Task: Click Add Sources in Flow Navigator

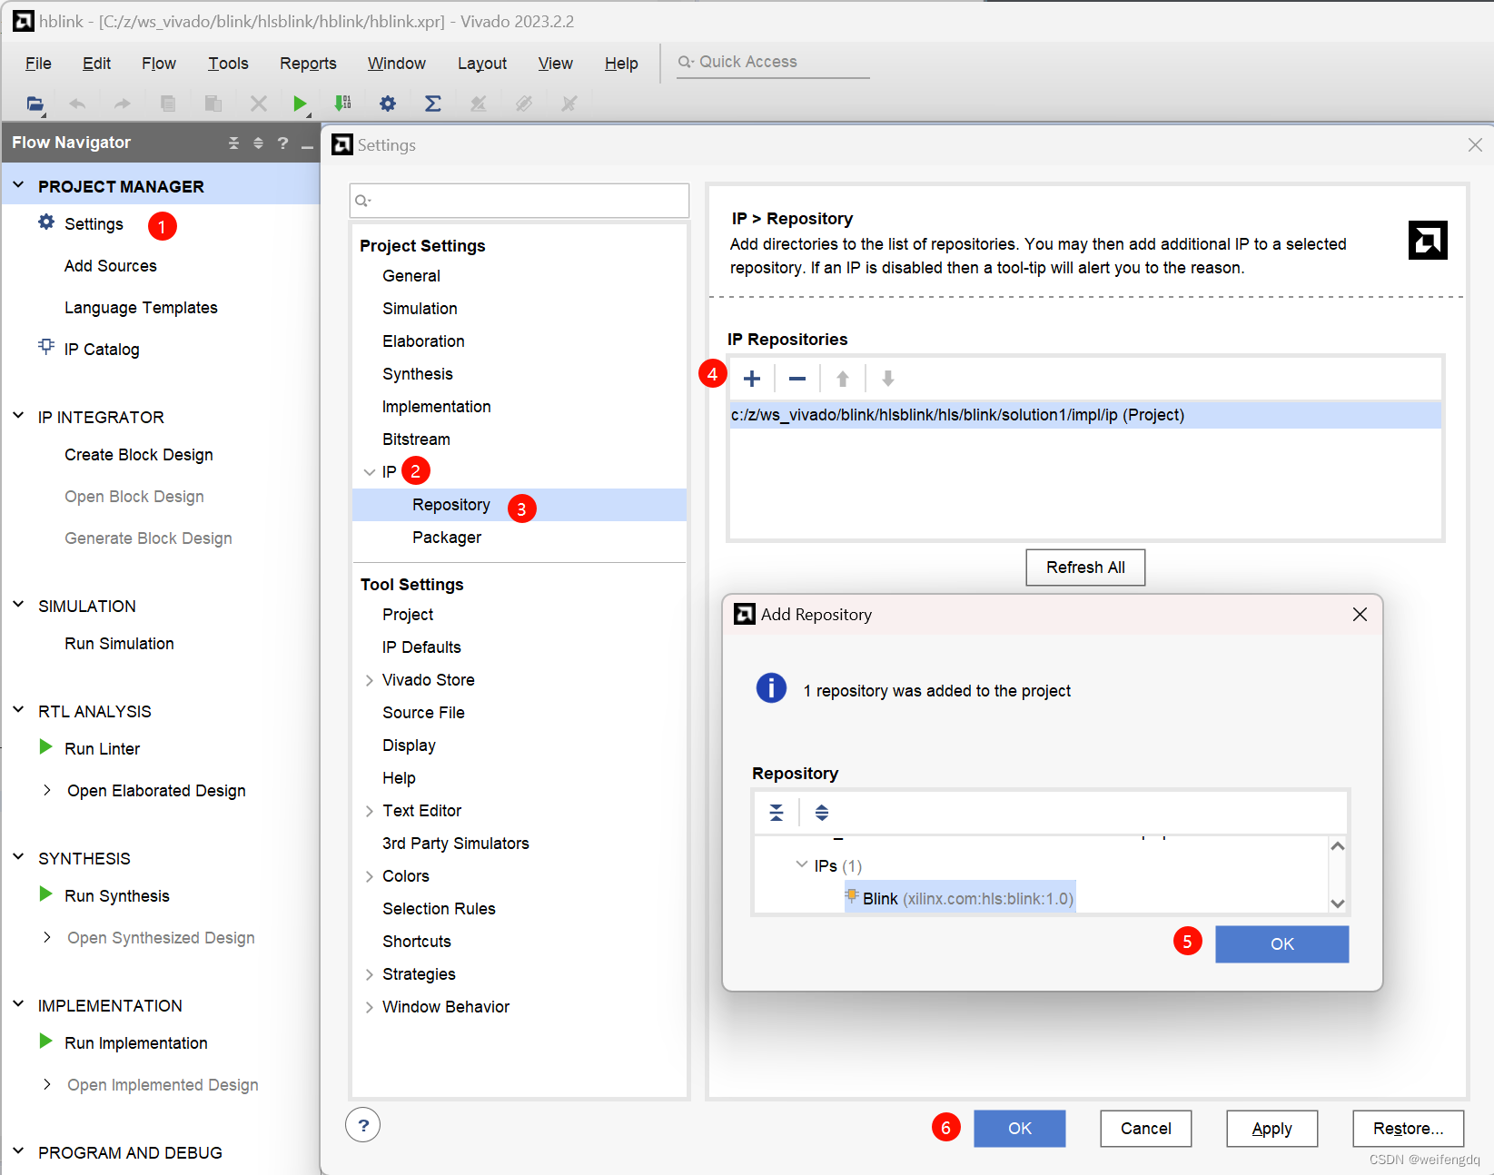Action: pos(110,266)
